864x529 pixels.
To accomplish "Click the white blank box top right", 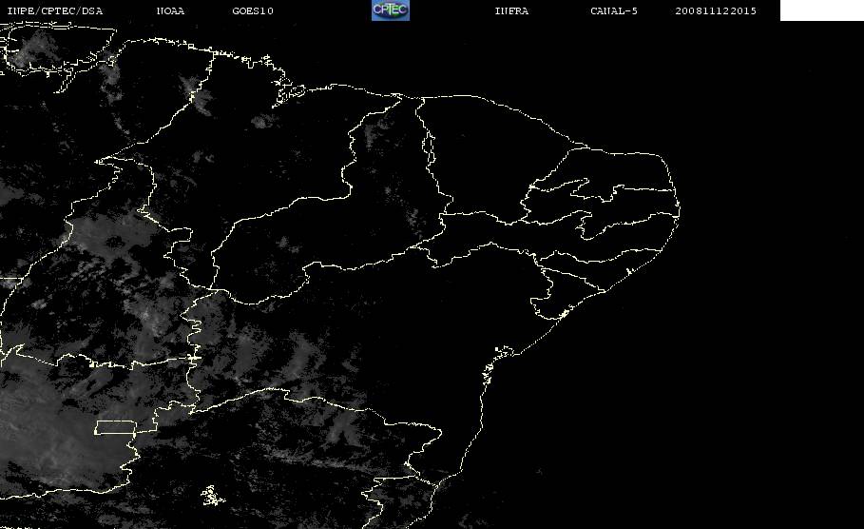I will [821, 10].
